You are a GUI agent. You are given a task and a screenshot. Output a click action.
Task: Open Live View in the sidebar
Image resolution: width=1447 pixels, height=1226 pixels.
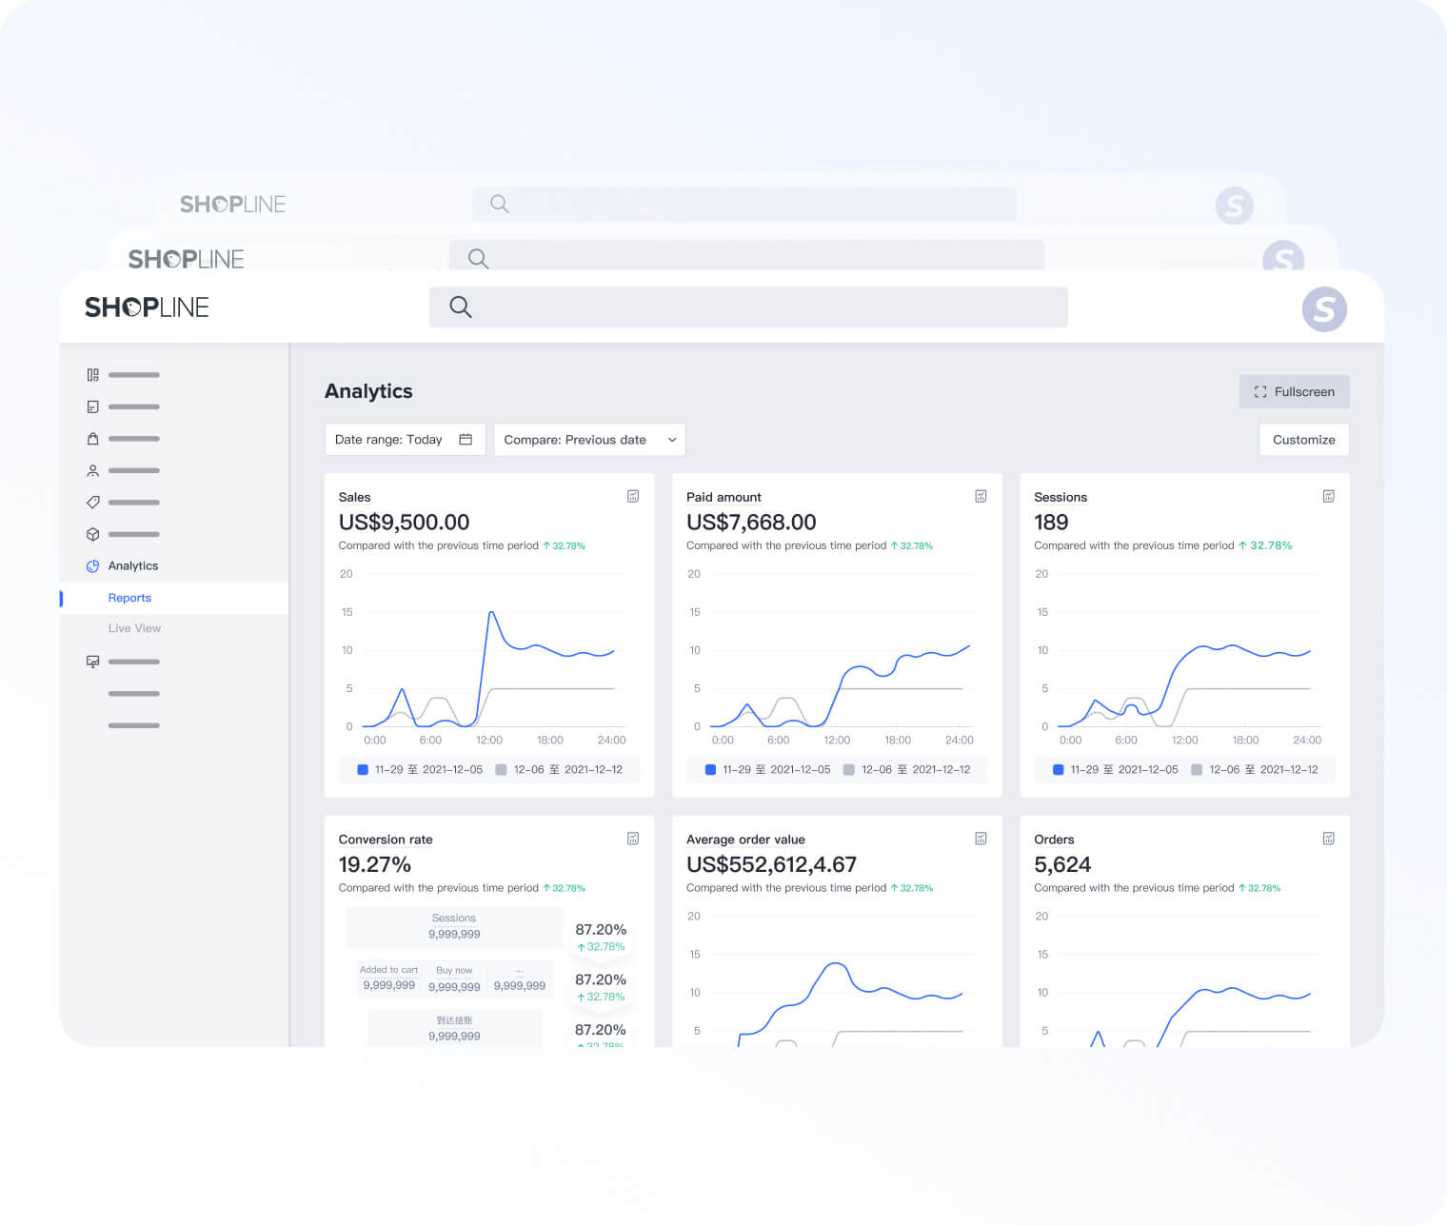(134, 628)
